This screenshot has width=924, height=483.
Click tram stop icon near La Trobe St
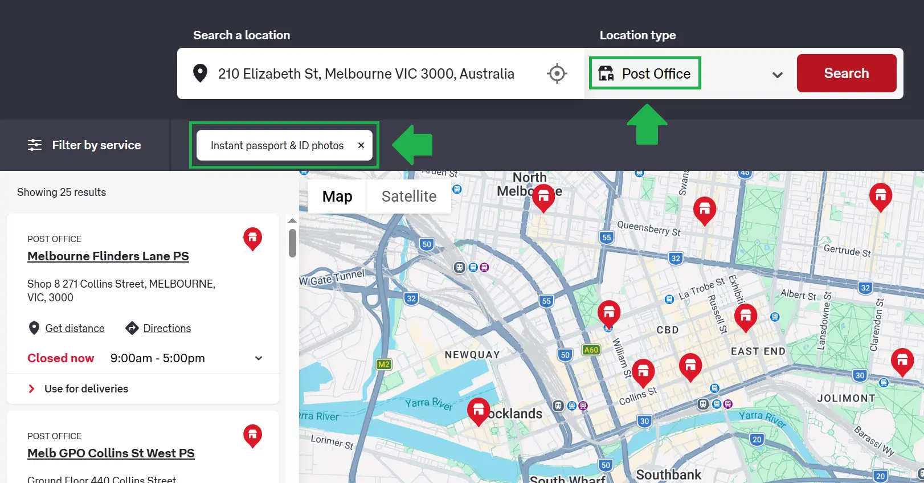669,298
